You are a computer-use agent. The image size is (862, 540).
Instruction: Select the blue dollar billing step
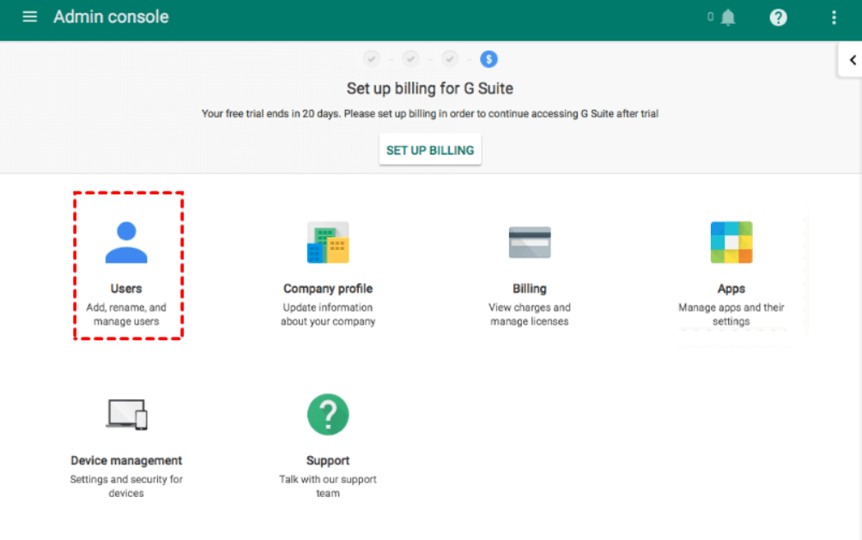pyautogui.click(x=489, y=58)
